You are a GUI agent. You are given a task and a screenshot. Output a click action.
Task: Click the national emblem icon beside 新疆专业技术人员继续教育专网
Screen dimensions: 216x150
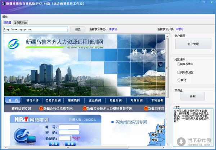click(85, 108)
